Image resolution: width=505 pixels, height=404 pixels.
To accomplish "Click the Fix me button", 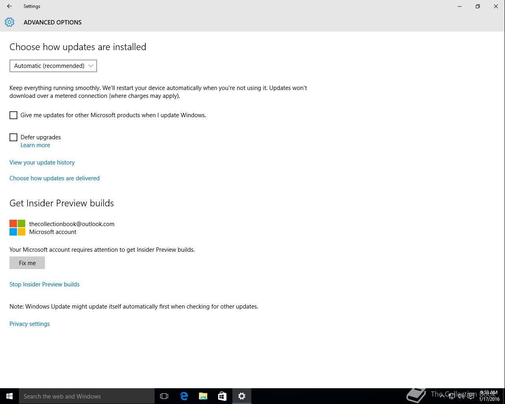I will click(x=27, y=263).
